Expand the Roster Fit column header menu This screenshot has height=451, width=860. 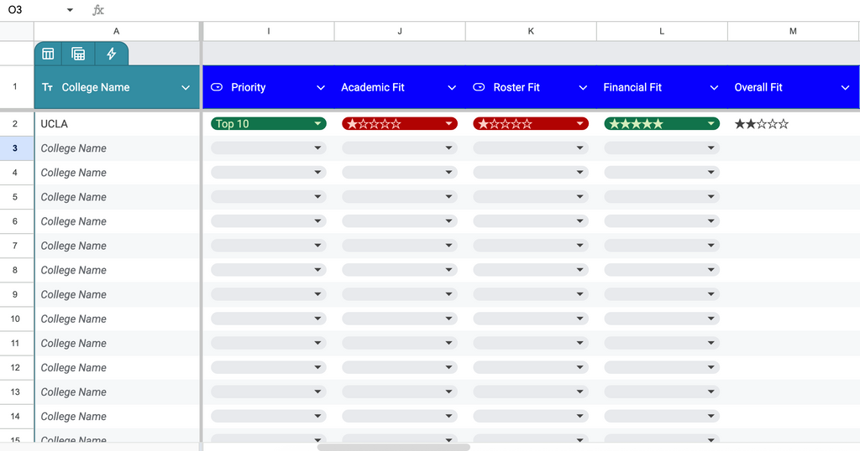pos(583,87)
